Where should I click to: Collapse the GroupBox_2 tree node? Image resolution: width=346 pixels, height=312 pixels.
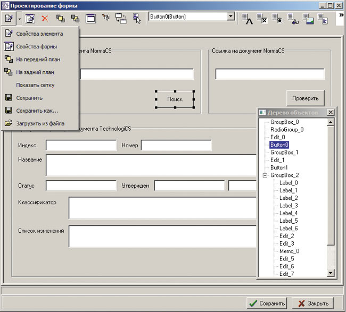click(x=265, y=175)
